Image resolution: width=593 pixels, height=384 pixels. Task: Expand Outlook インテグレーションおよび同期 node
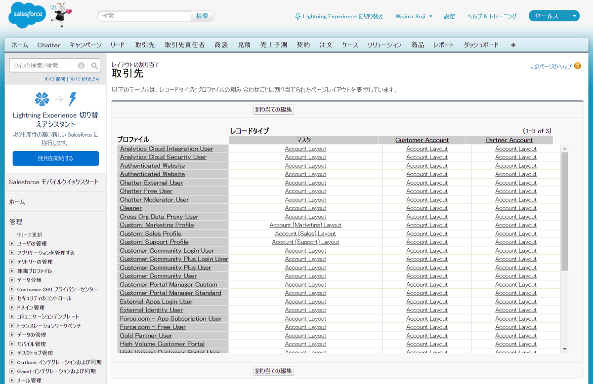pyautogui.click(x=12, y=362)
